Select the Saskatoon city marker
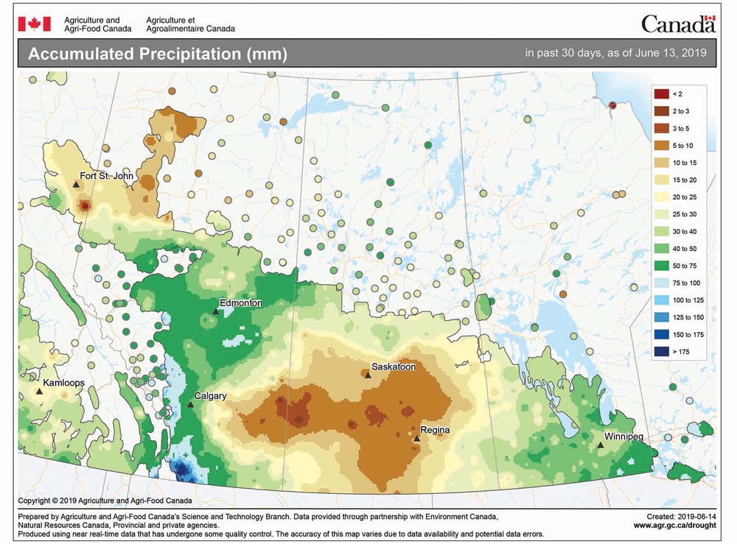This screenshot has height=544, width=737. (367, 377)
